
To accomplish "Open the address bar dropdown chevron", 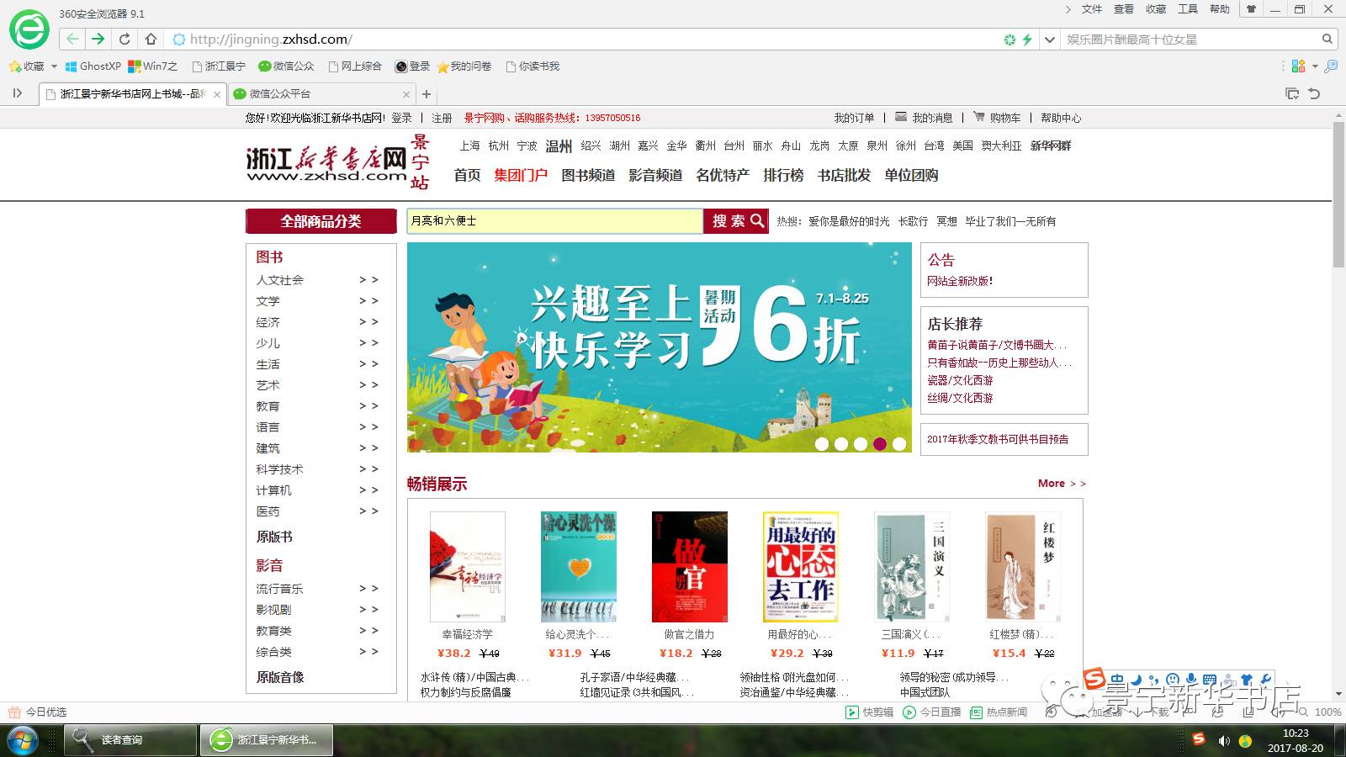I will tap(1049, 40).
